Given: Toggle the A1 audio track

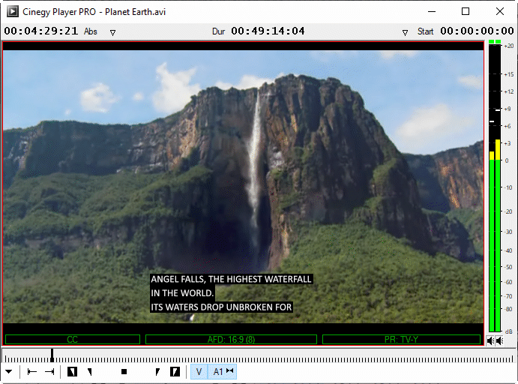Looking at the screenshot, I should [x=223, y=372].
